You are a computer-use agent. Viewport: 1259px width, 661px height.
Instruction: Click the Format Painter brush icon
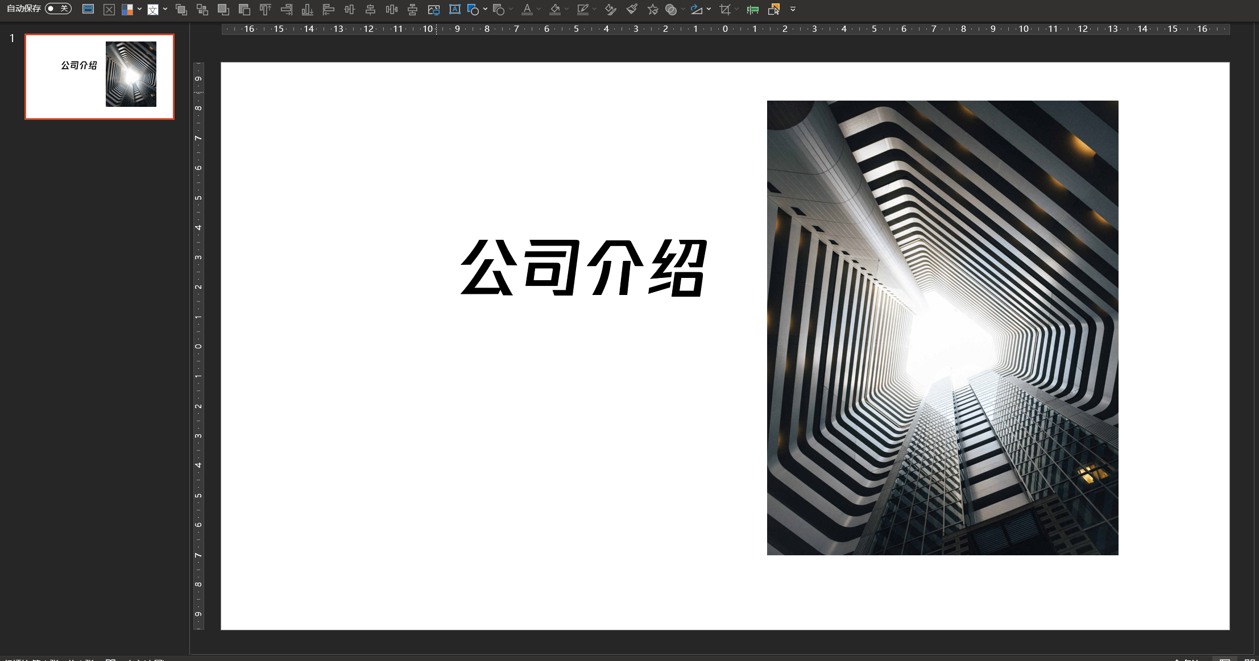(x=631, y=9)
